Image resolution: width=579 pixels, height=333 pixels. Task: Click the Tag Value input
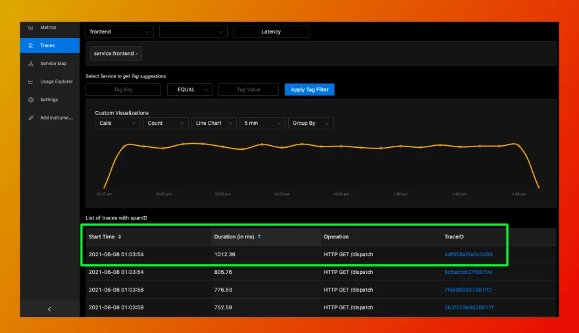(249, 89)
